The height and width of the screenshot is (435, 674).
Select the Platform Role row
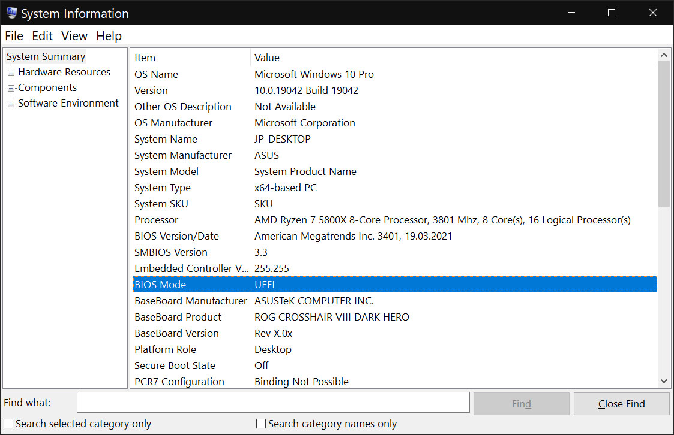pyautogui.click(x=395, y=350)
